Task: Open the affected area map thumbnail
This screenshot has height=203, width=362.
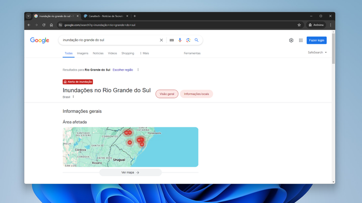Action: click(130, 147)
